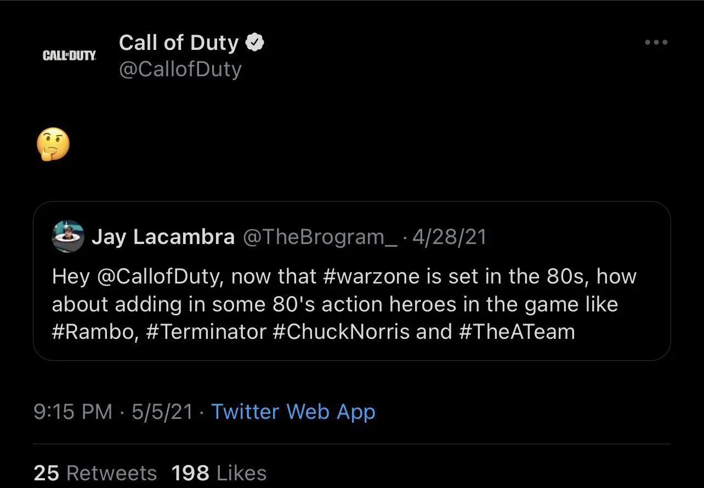Click the 9:15 PM 5/5/21 timestamp
This screenshot has width=704, height=488.
tap(113, 412)
